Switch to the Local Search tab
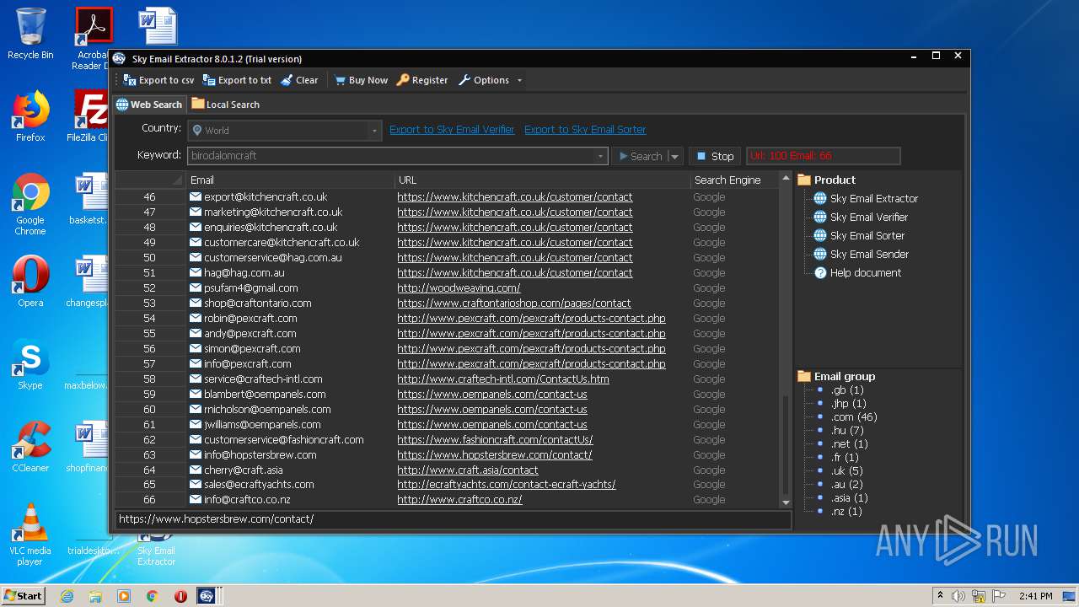 tap(225, 105)
